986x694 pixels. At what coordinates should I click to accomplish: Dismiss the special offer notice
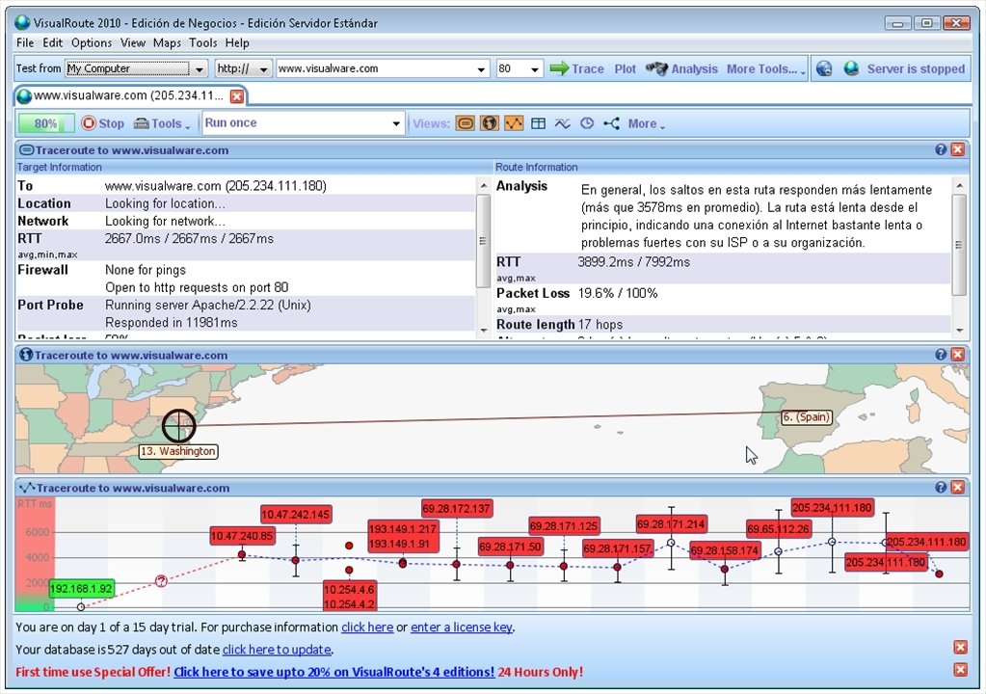[x=960, y=670]
